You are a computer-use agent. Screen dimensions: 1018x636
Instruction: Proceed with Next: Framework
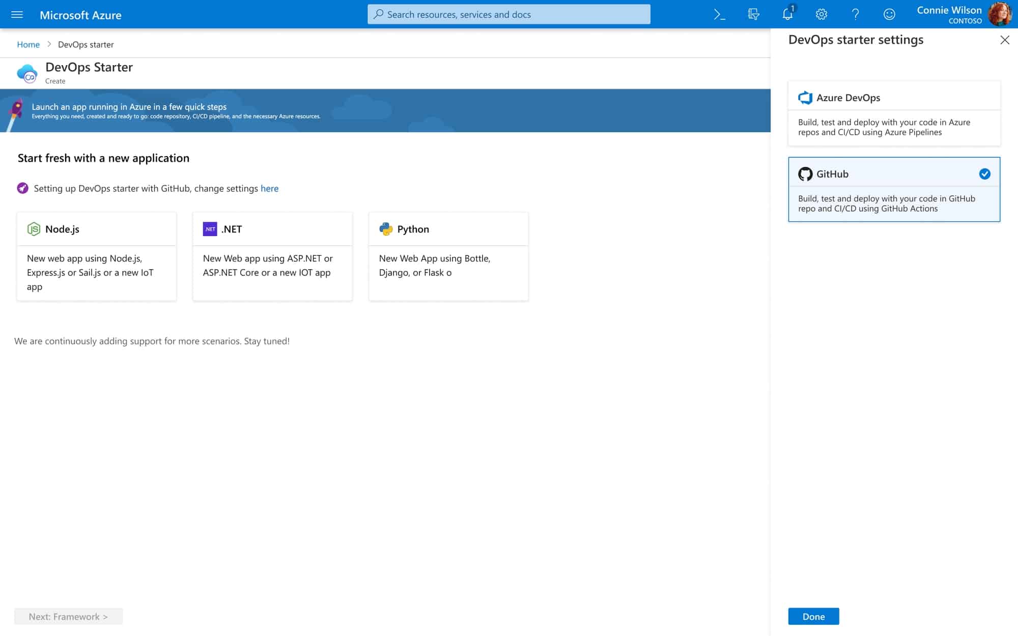pos(68,616)
